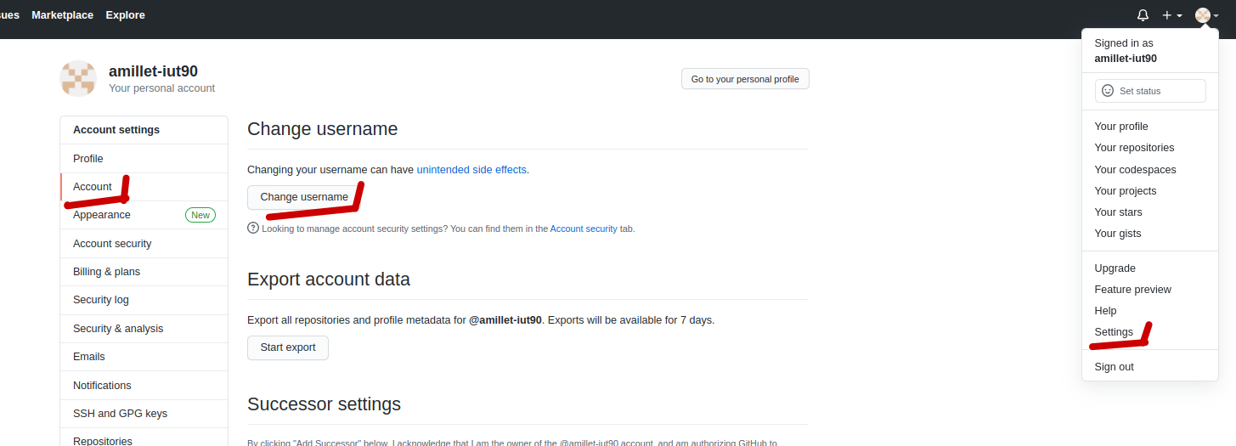
Task: Choose Your repositories from dropdown menu
Action: click(x=1134, y=148)
